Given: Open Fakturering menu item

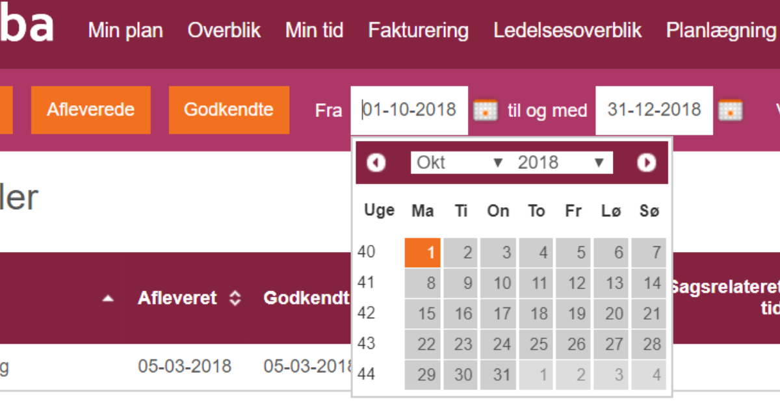Looking at the screenshot, I should tap(418, 30).
